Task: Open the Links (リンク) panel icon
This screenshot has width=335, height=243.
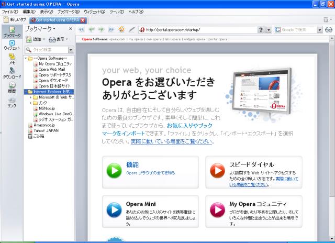Action: (x=12, y=102)
